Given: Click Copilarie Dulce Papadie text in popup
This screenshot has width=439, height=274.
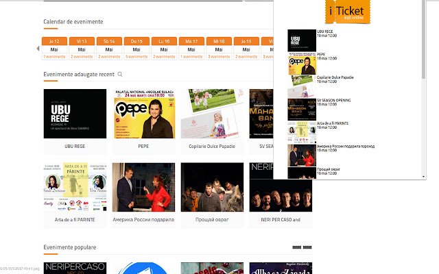Looking at the screenshot, I should (335, 77).
